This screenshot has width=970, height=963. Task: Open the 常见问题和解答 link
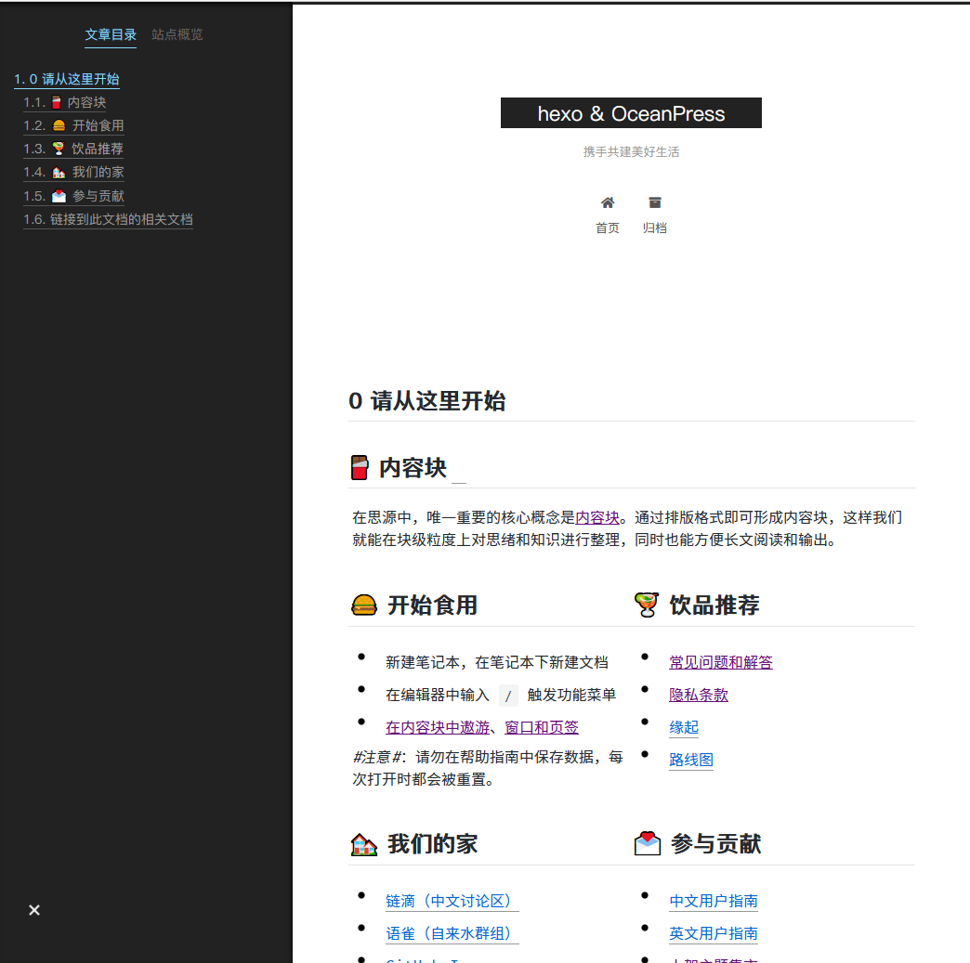point(720,661)
